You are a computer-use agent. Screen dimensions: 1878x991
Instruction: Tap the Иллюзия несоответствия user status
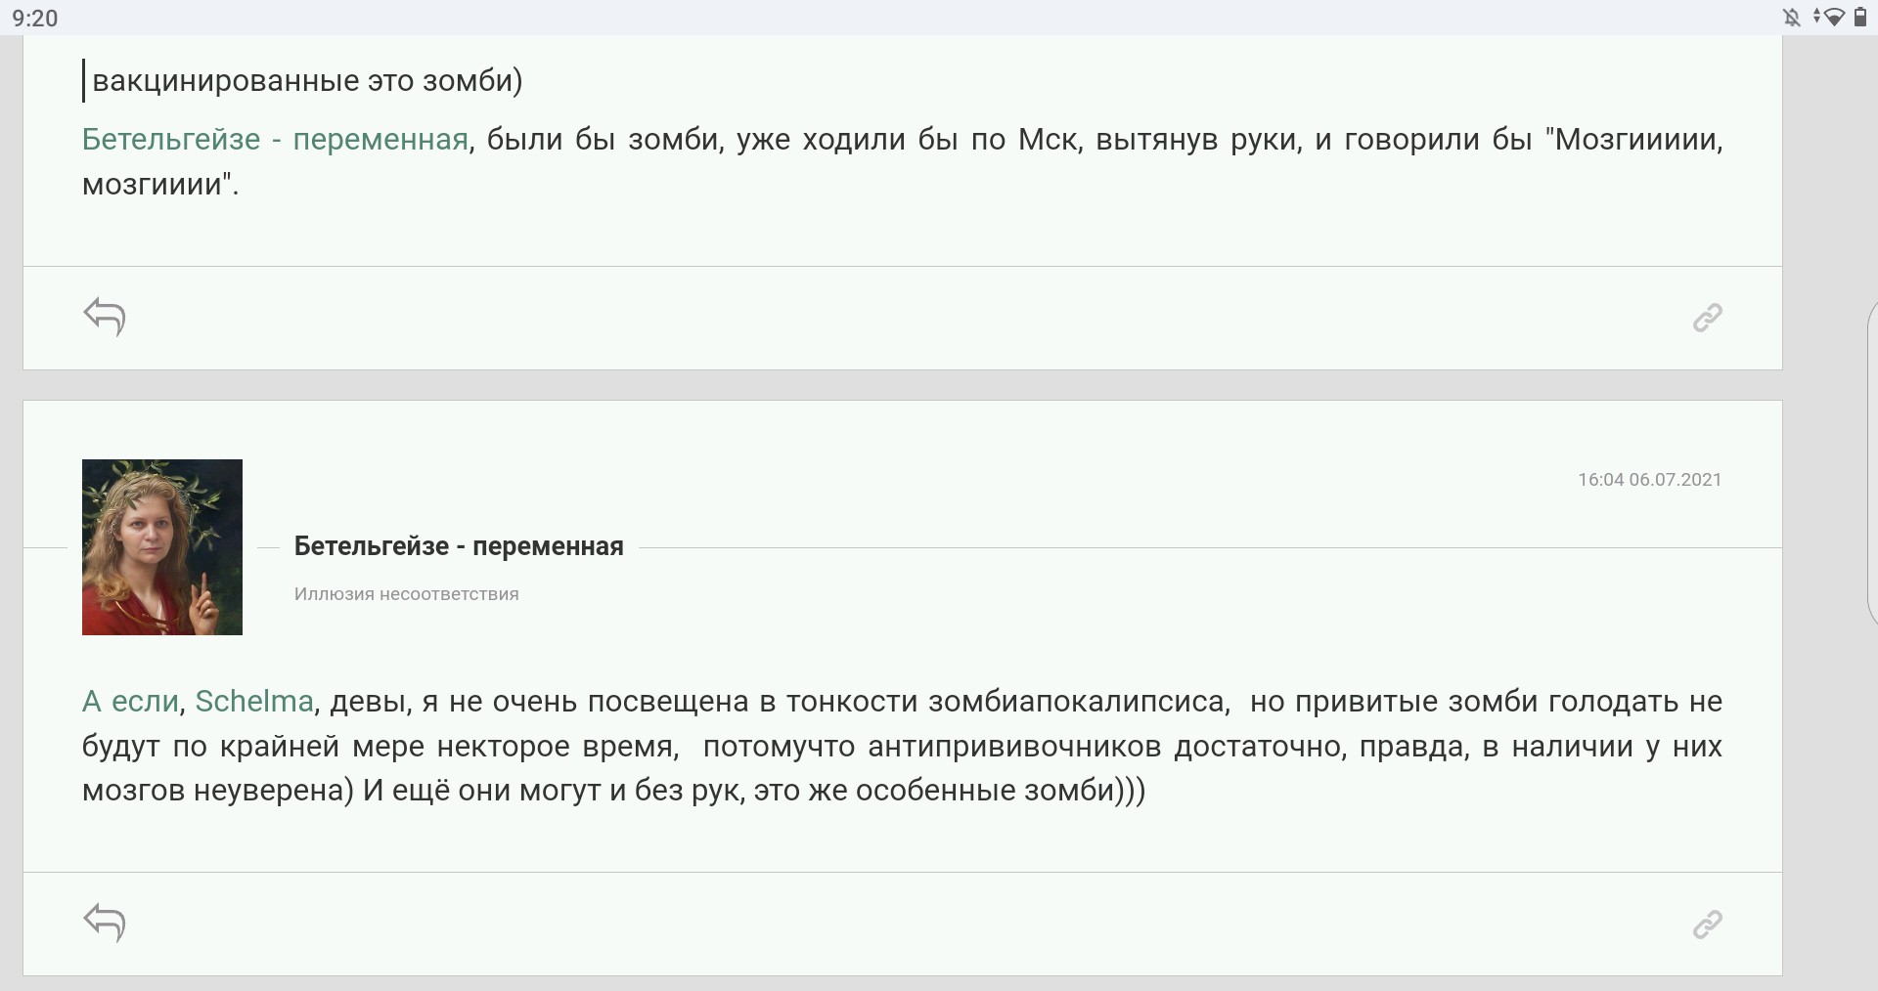407,594
